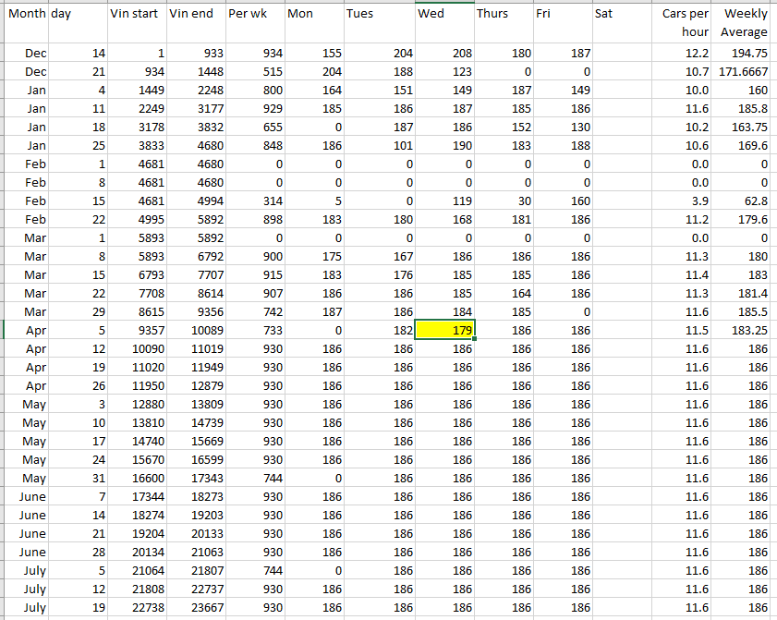Click the Vin end cell showing 10089

pyautogui.click(x=195, y=330)
